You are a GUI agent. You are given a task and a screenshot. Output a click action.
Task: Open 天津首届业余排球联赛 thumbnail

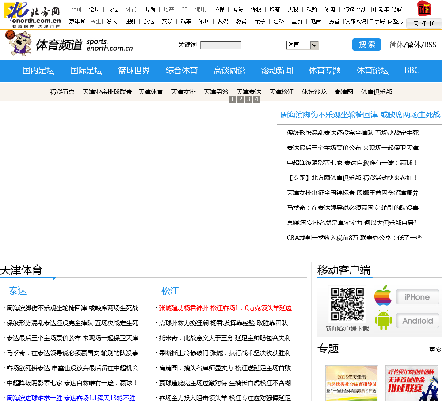coord(411,383)
